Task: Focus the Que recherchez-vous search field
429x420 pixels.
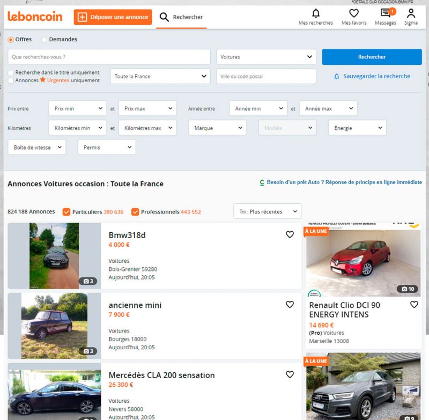Action: [x=109, y=57]
